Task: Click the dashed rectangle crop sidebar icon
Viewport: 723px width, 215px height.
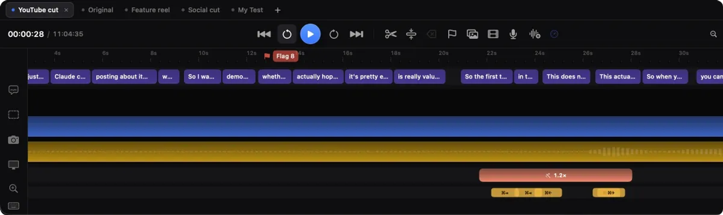Action: click(13, 115)
